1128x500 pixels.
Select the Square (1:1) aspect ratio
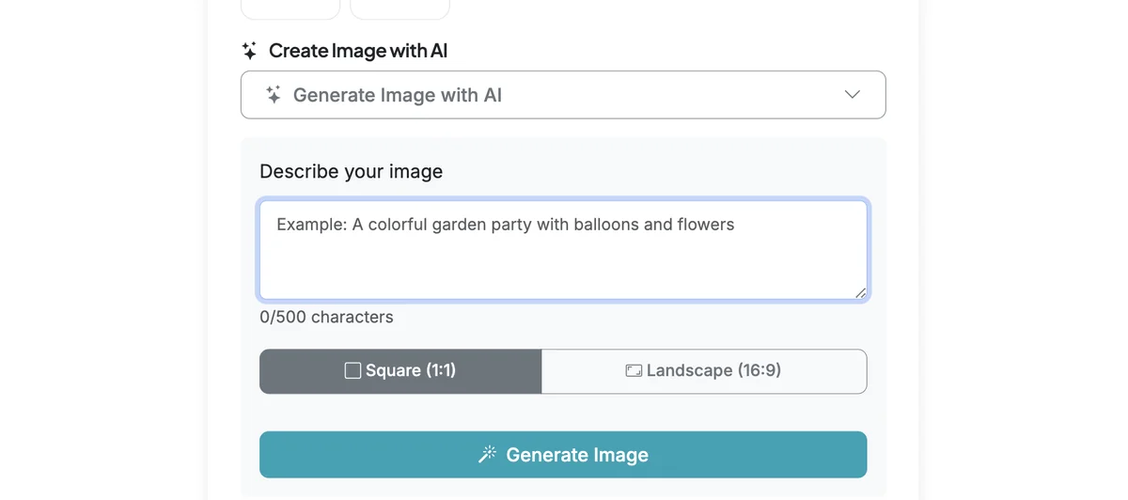click(400, 371)
